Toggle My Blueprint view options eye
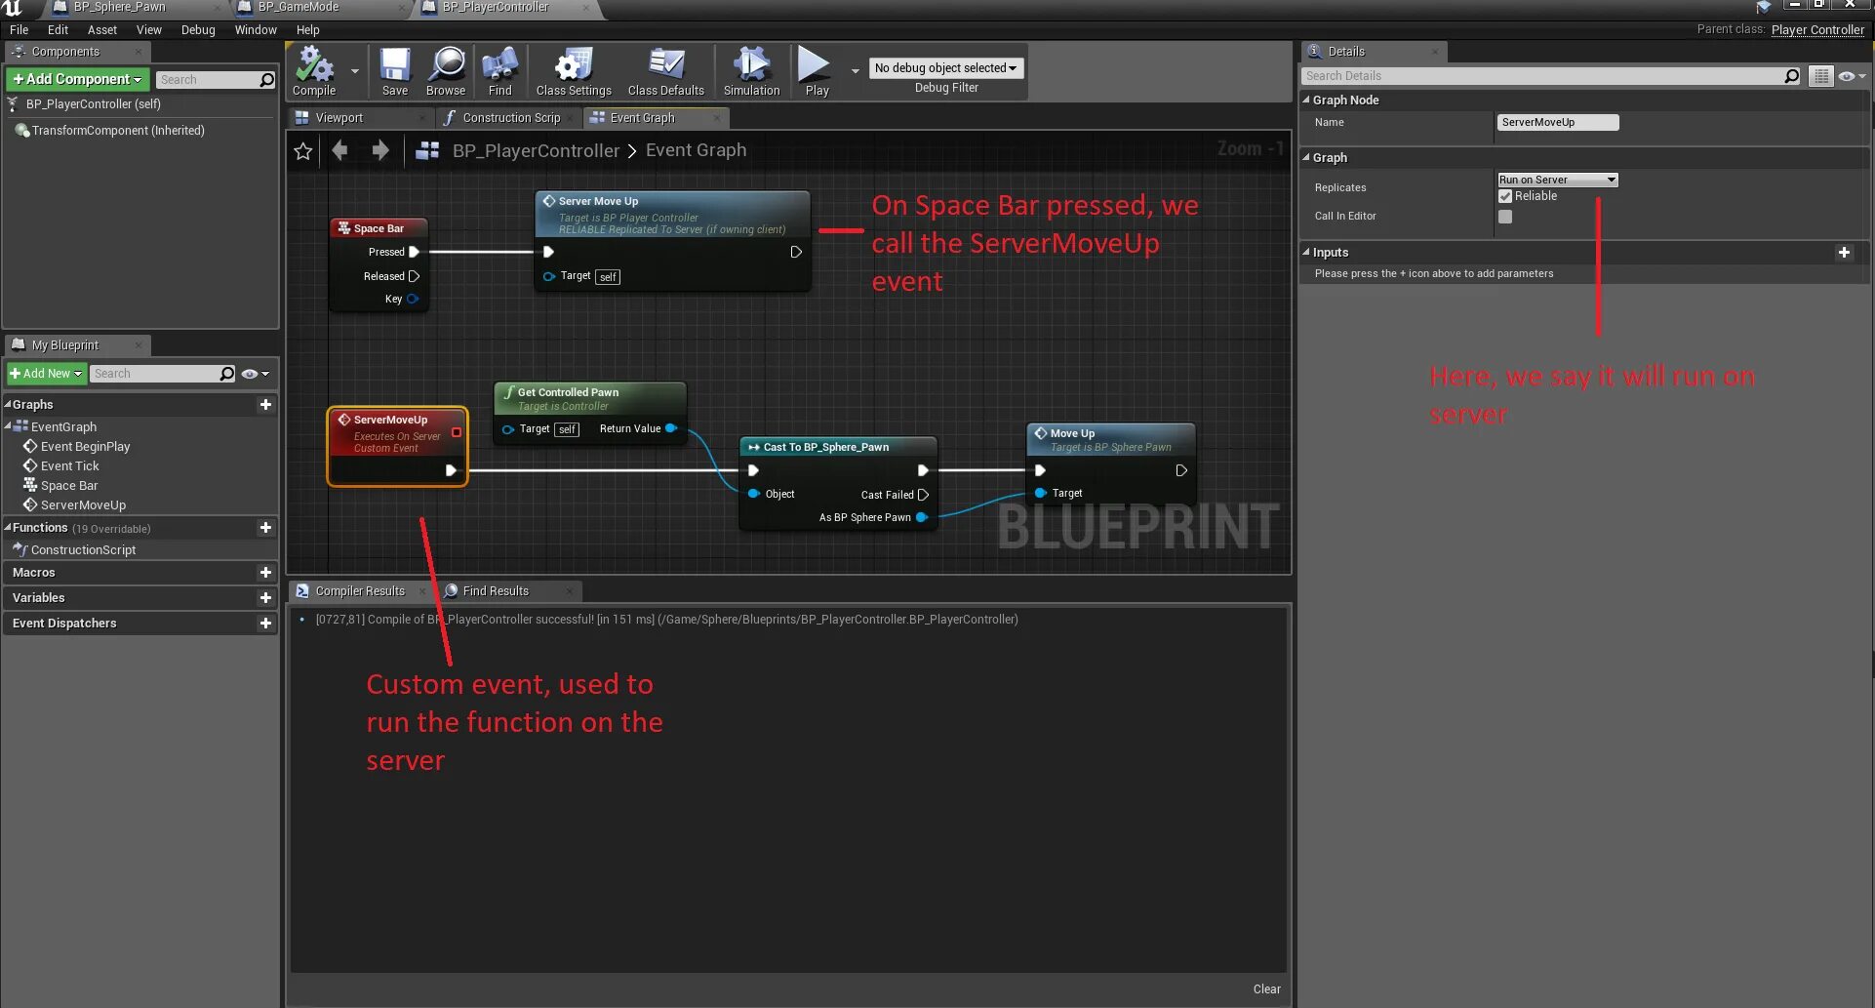This screenshot has height=1008, width=1875. coord(255,374)
